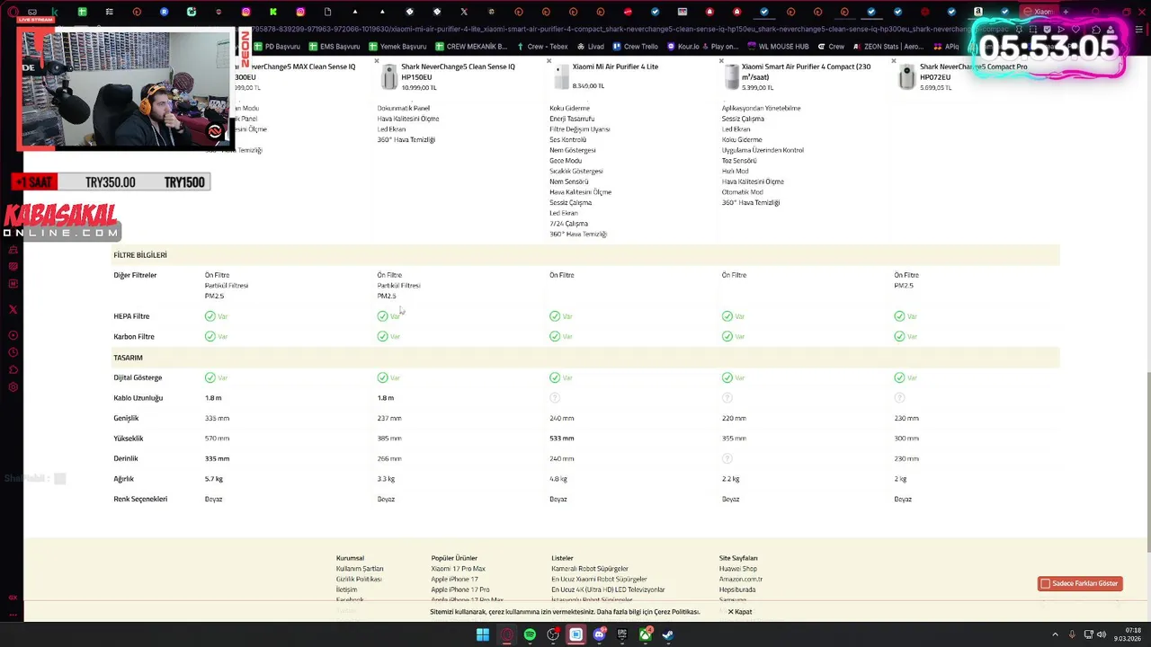
Task: Remove Xiaomi Smart Air Purifier 4 Compact column
Action: point(721,61)
